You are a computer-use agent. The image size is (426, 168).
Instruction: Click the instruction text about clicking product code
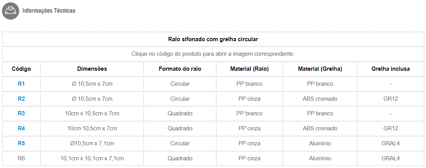(213, 54)
